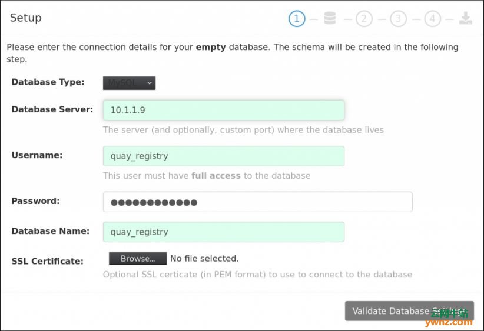Click the Setup dialog title
The width and height of the screenshot is (484, 331).
(x=26, y=18)
